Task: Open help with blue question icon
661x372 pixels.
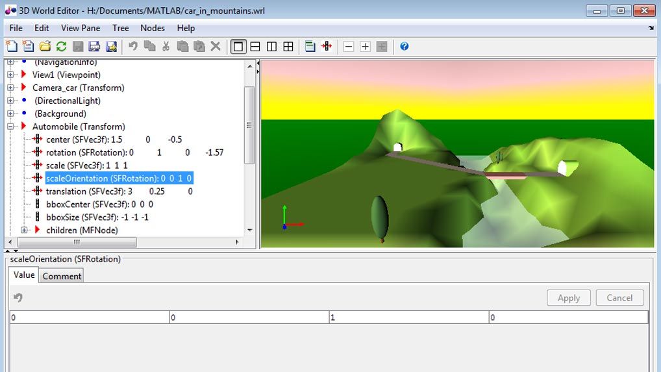Action: (x=405, y=46)
